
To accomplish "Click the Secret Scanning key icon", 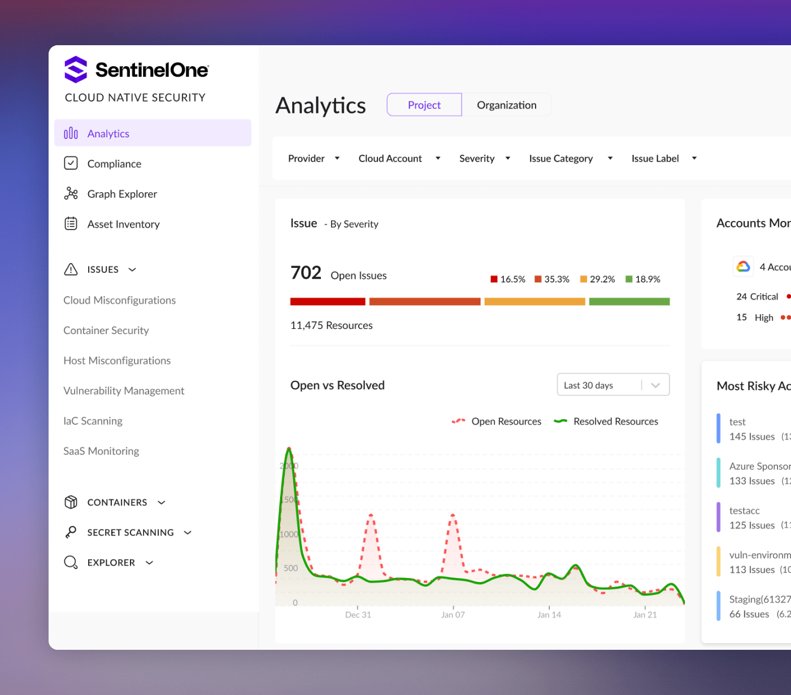I will pos(71,532).
